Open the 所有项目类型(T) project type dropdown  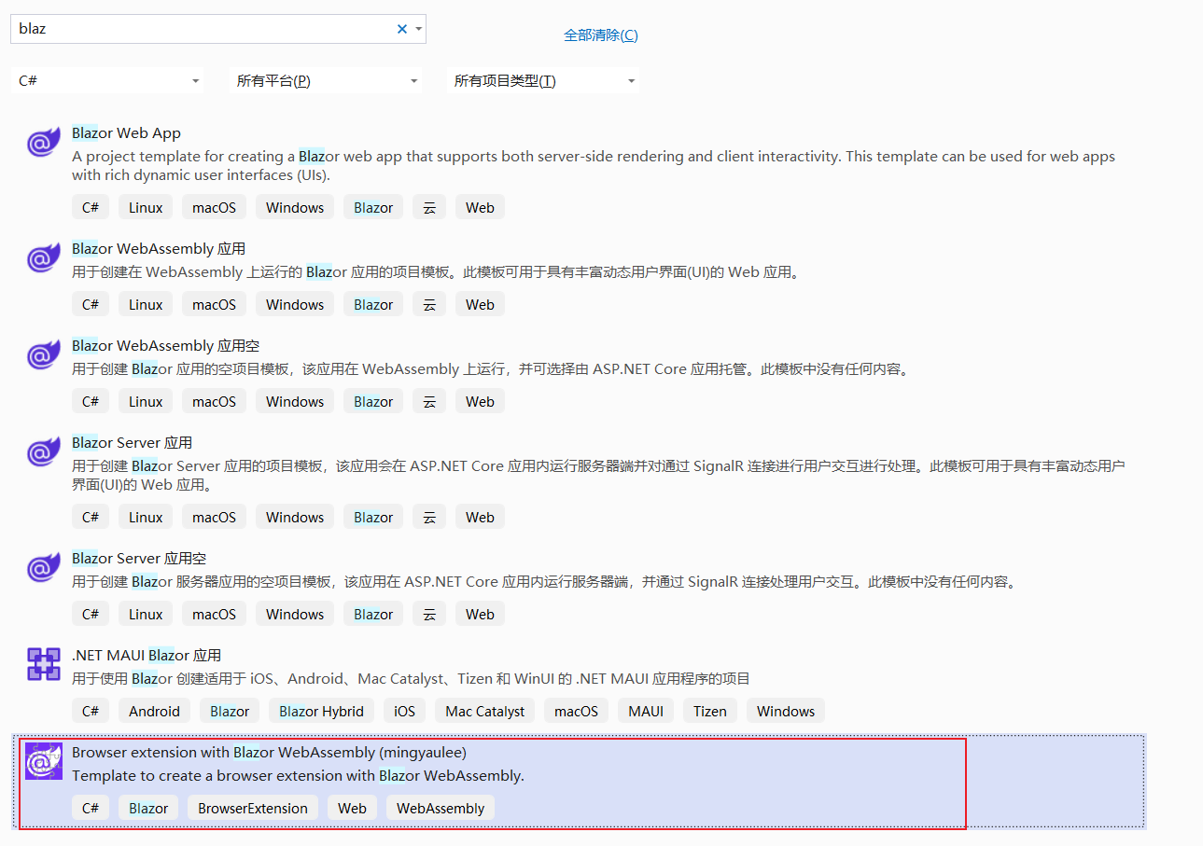(x=543, y=81)
